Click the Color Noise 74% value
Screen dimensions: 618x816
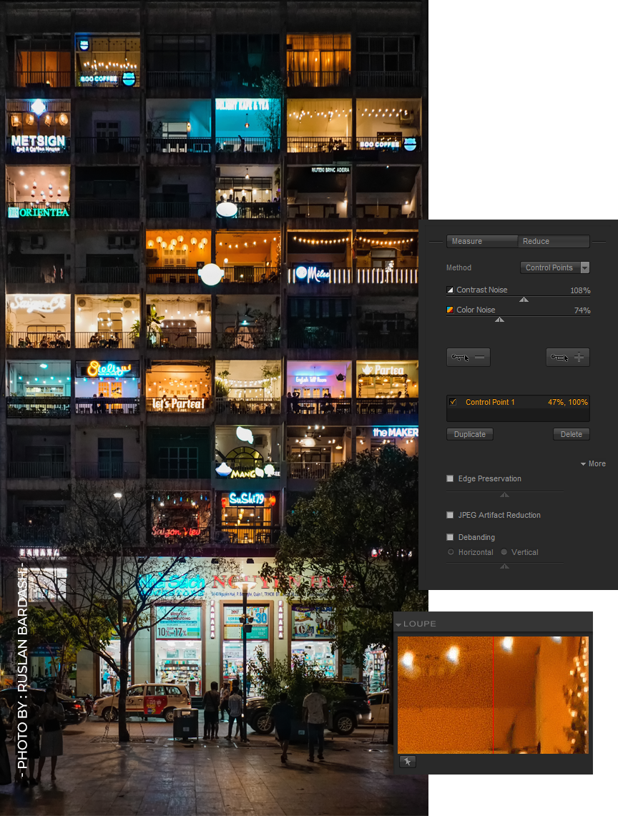[582, 310]
